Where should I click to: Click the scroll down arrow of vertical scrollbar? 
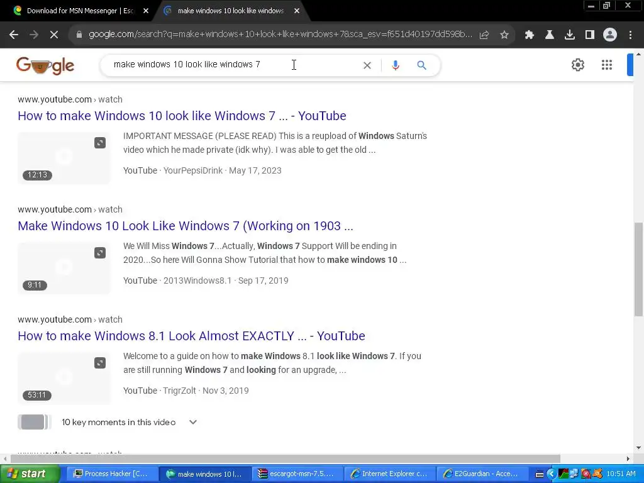638,448
